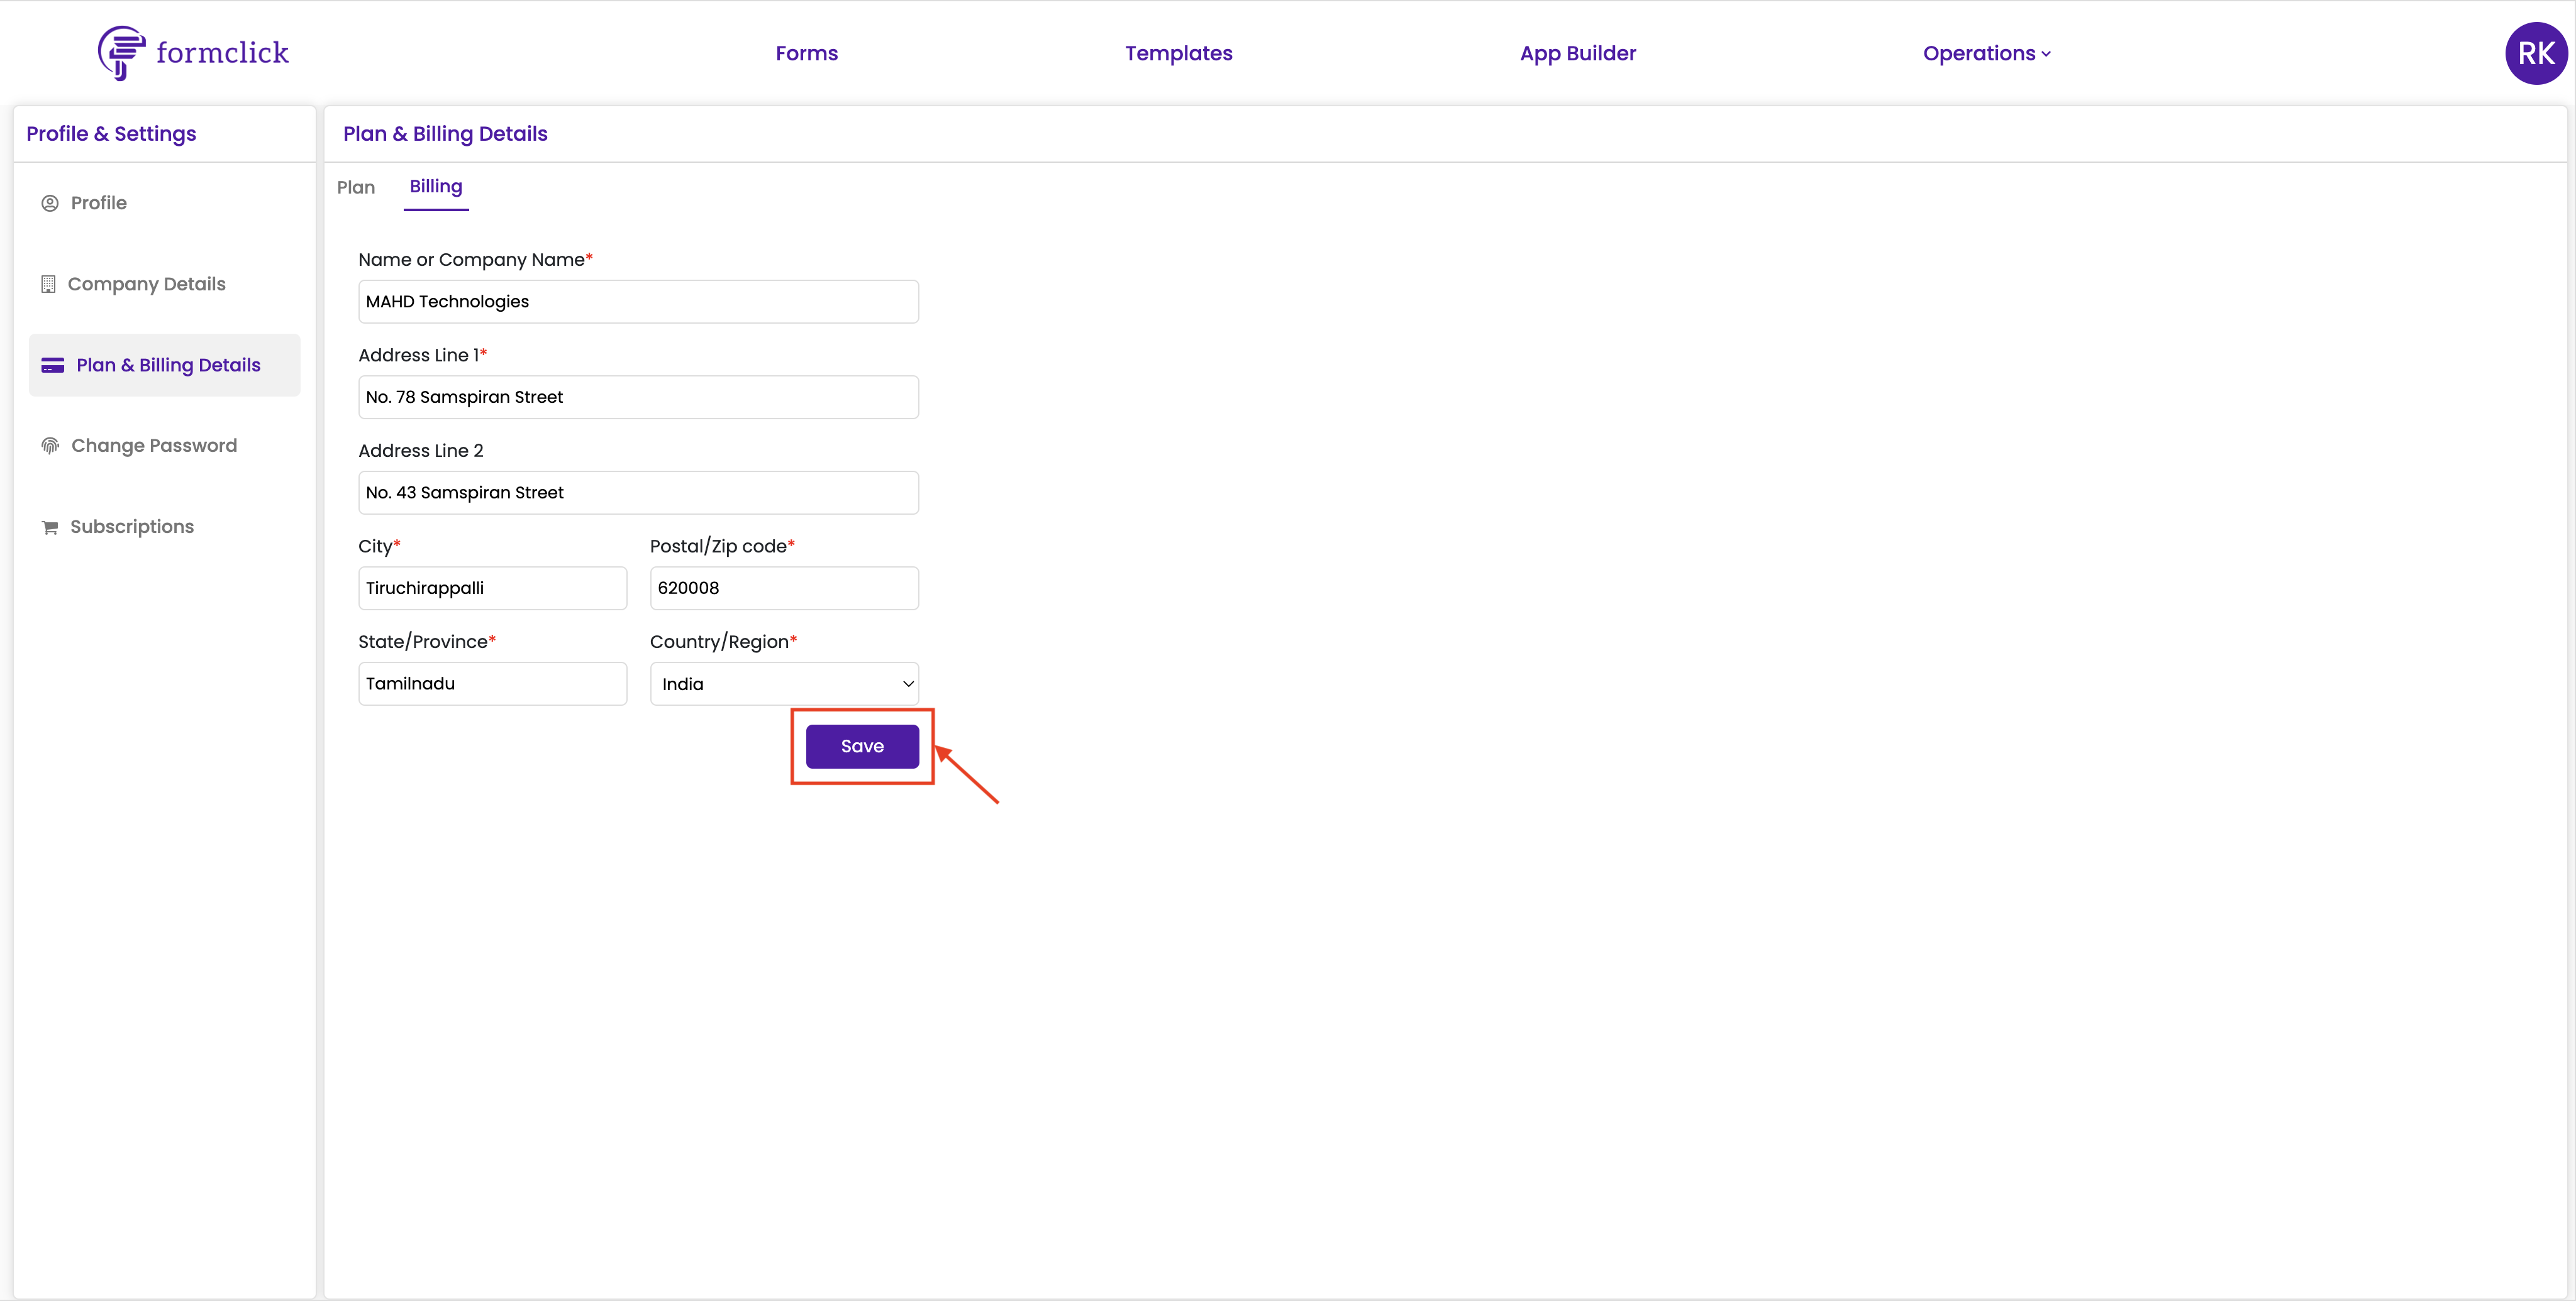Click the Address Line 1 label

pyautogui.click(x=422, y=354)
